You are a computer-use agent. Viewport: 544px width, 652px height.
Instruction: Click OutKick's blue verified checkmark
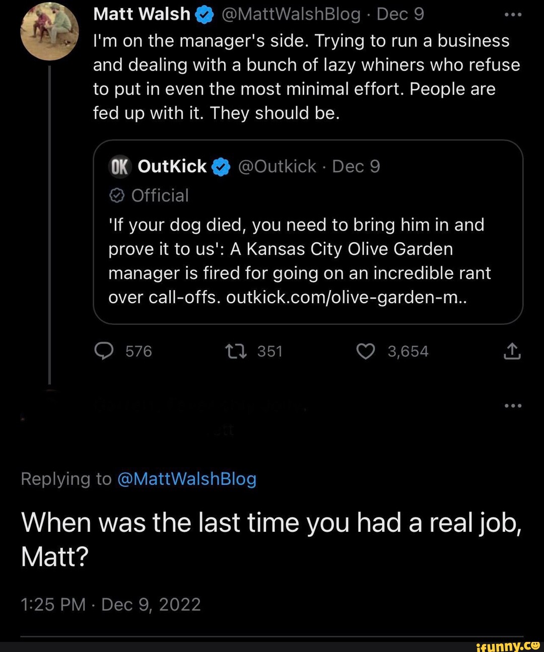(222, 167)
